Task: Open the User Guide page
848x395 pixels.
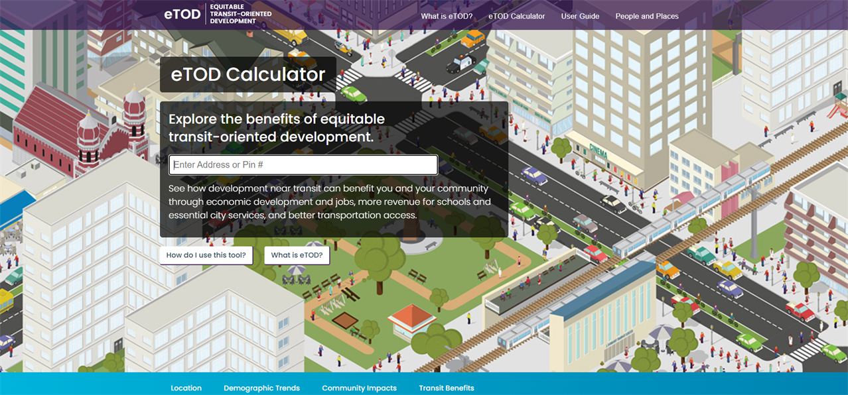Action: point(580,16)
